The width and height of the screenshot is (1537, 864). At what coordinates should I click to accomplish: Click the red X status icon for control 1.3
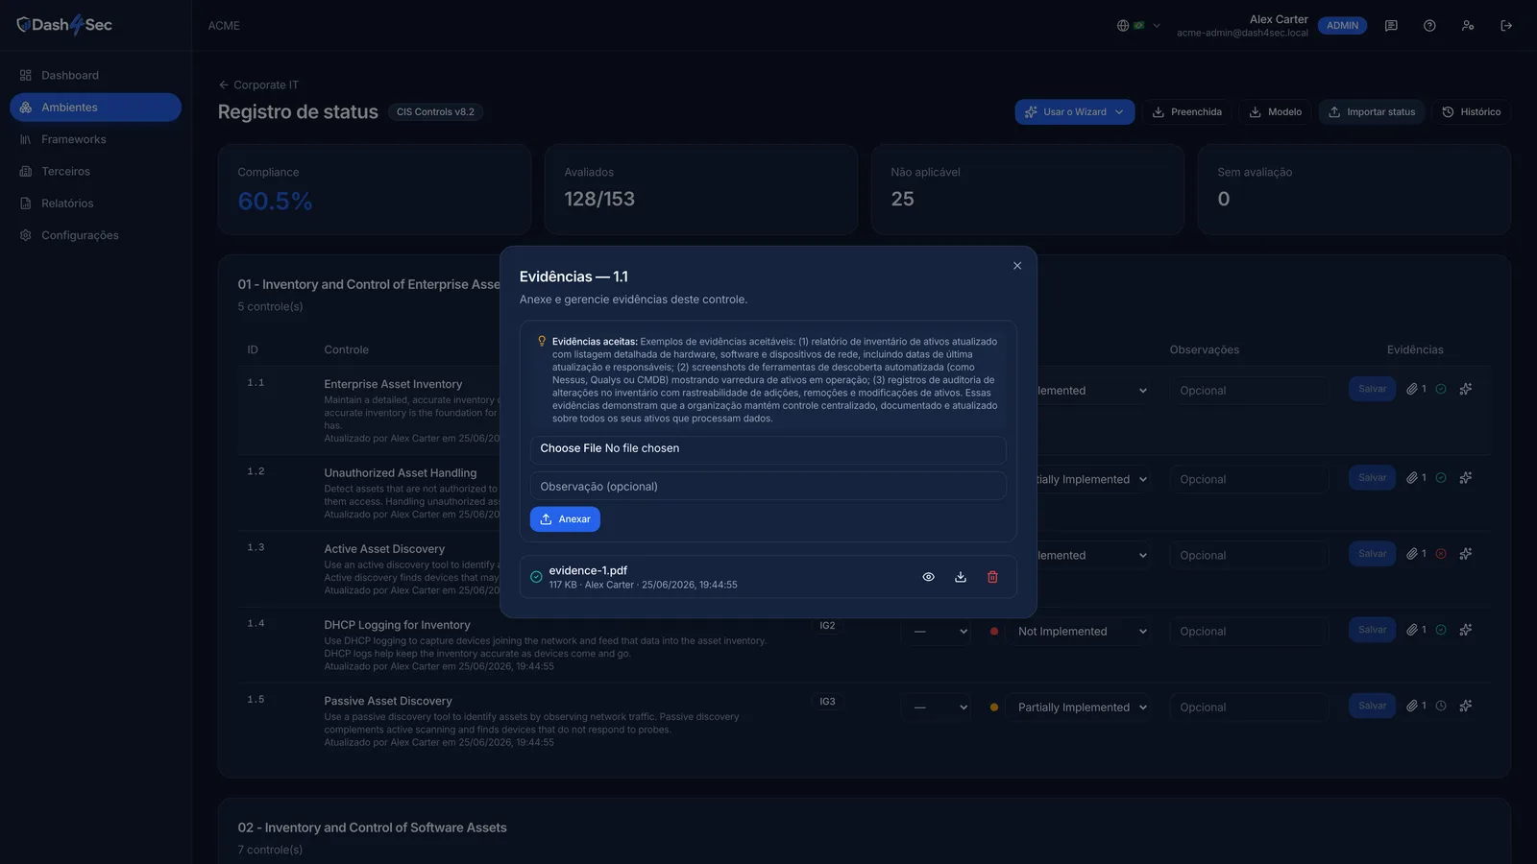[x=1441, y=553]
